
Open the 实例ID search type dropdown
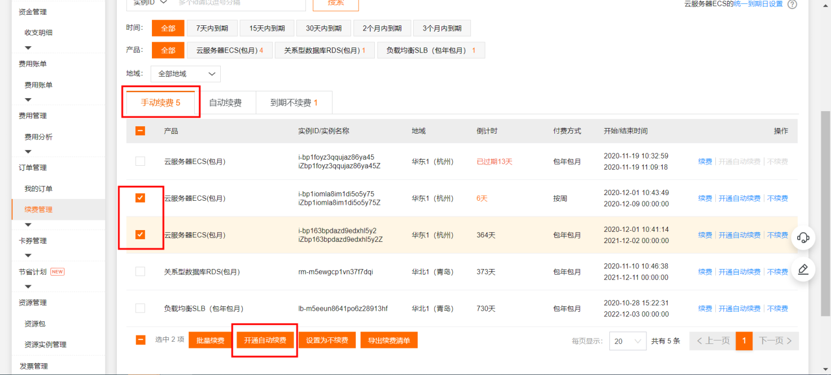(150, 3)
